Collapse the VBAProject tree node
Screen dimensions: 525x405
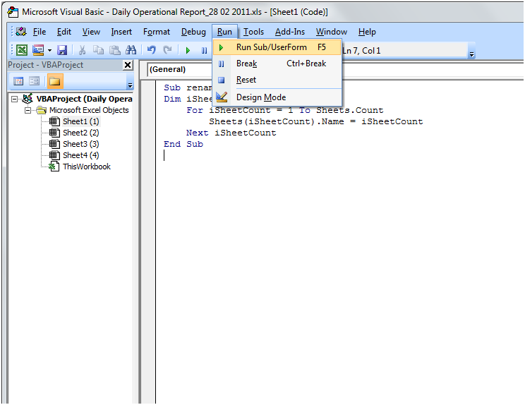(16, 99)
